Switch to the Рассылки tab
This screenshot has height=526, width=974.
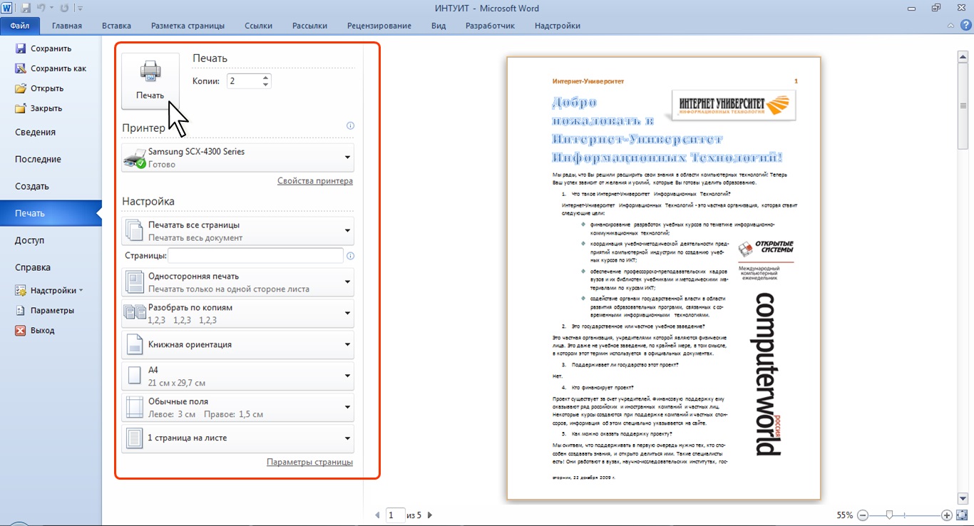[309, 26]
